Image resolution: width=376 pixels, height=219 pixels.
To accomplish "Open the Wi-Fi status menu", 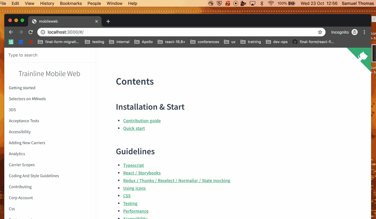I will 271,3.
